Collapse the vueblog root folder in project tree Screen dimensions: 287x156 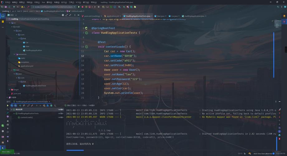(7, 19)
